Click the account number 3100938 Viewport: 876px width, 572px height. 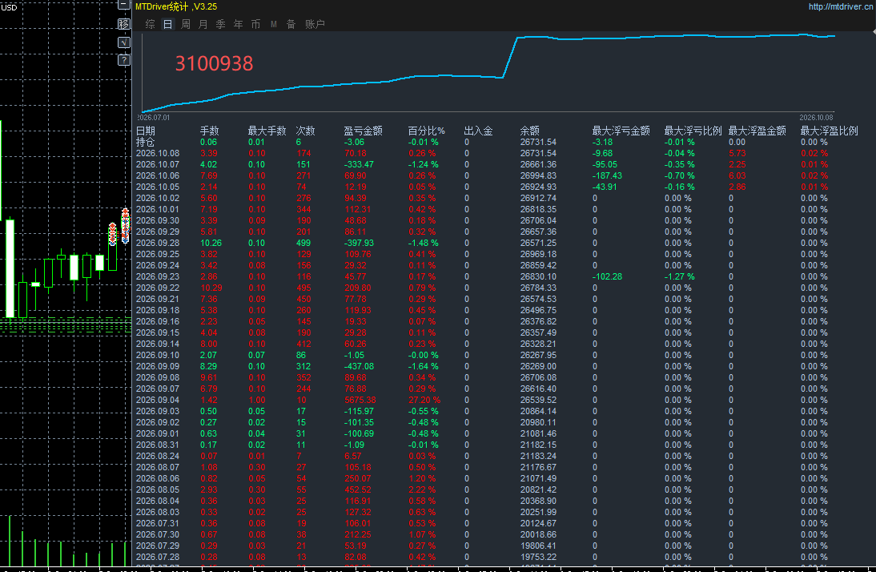(214, 63)
